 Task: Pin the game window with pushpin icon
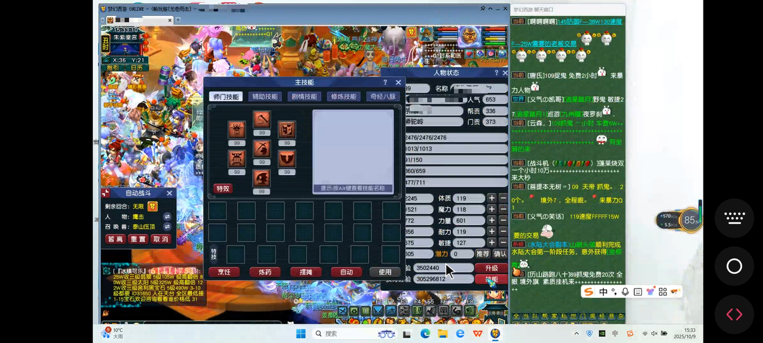[483, 9]
